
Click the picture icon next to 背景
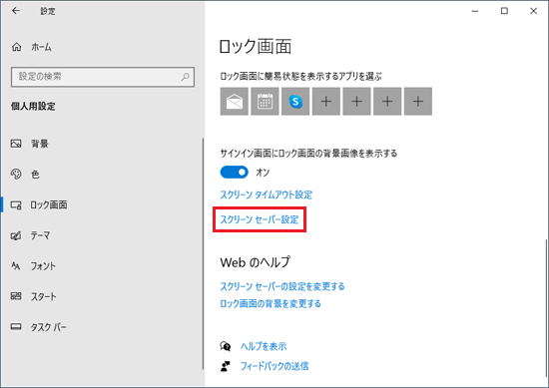click(16, 144)
